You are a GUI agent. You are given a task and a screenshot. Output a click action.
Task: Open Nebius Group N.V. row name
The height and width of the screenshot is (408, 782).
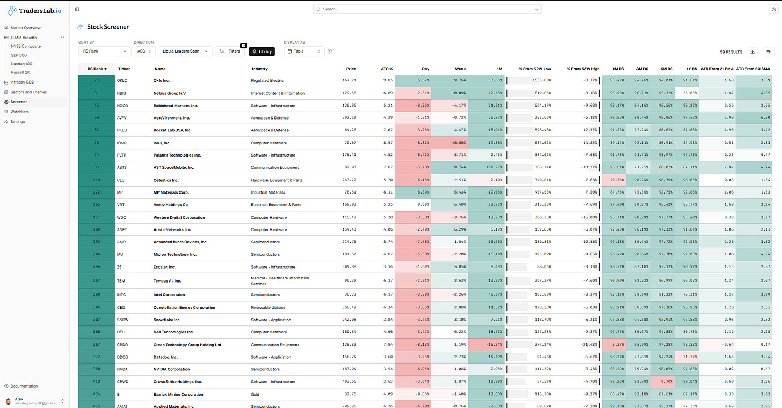(x=171, y=93)
